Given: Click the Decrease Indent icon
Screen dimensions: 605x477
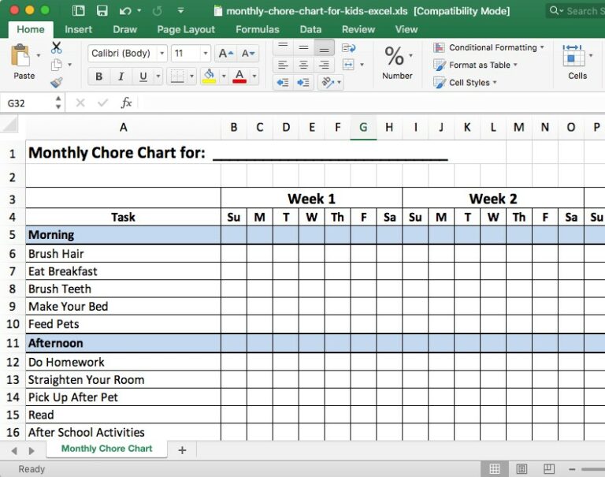Looking at the screenshot, I should (283, 82).
